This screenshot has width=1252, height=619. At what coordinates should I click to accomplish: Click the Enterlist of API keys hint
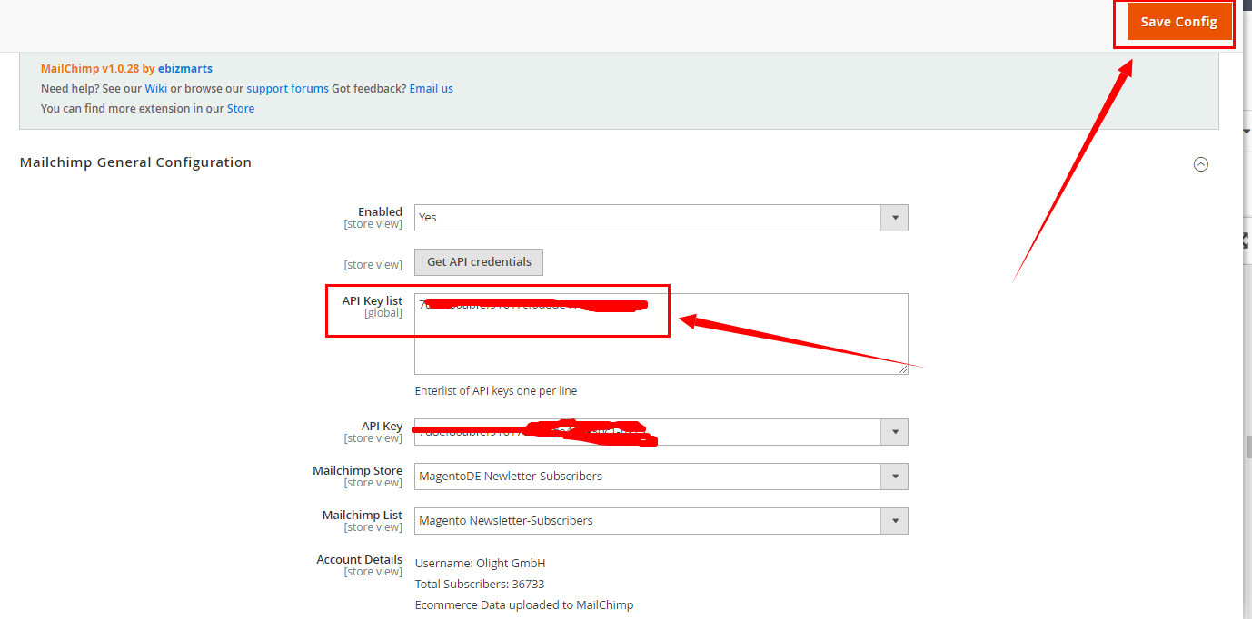pos(496,391)
